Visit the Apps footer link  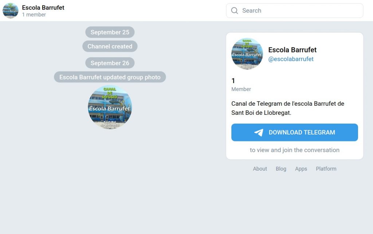pos(301,169)
